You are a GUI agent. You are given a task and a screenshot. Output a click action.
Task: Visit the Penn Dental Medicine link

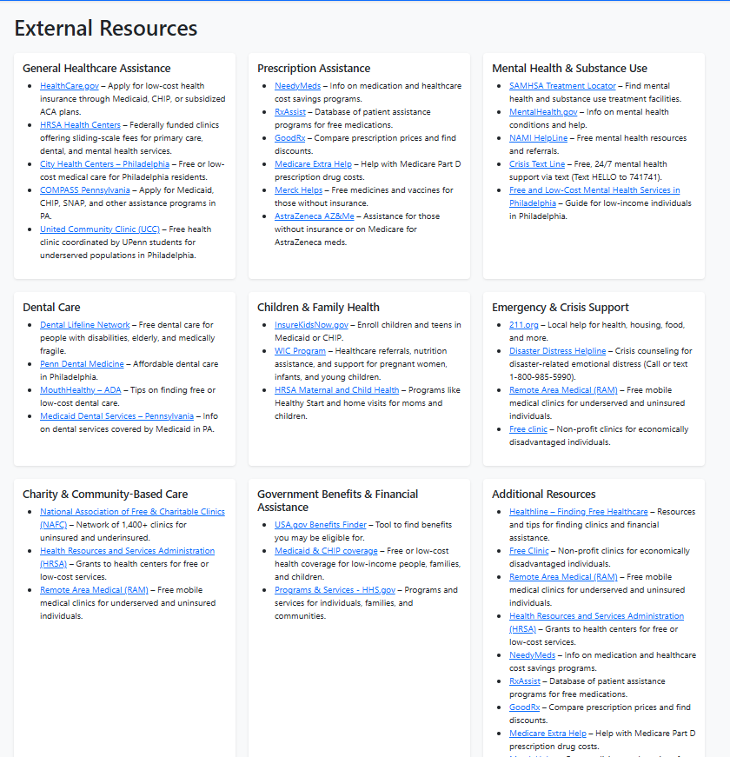(x=82, y=364)
